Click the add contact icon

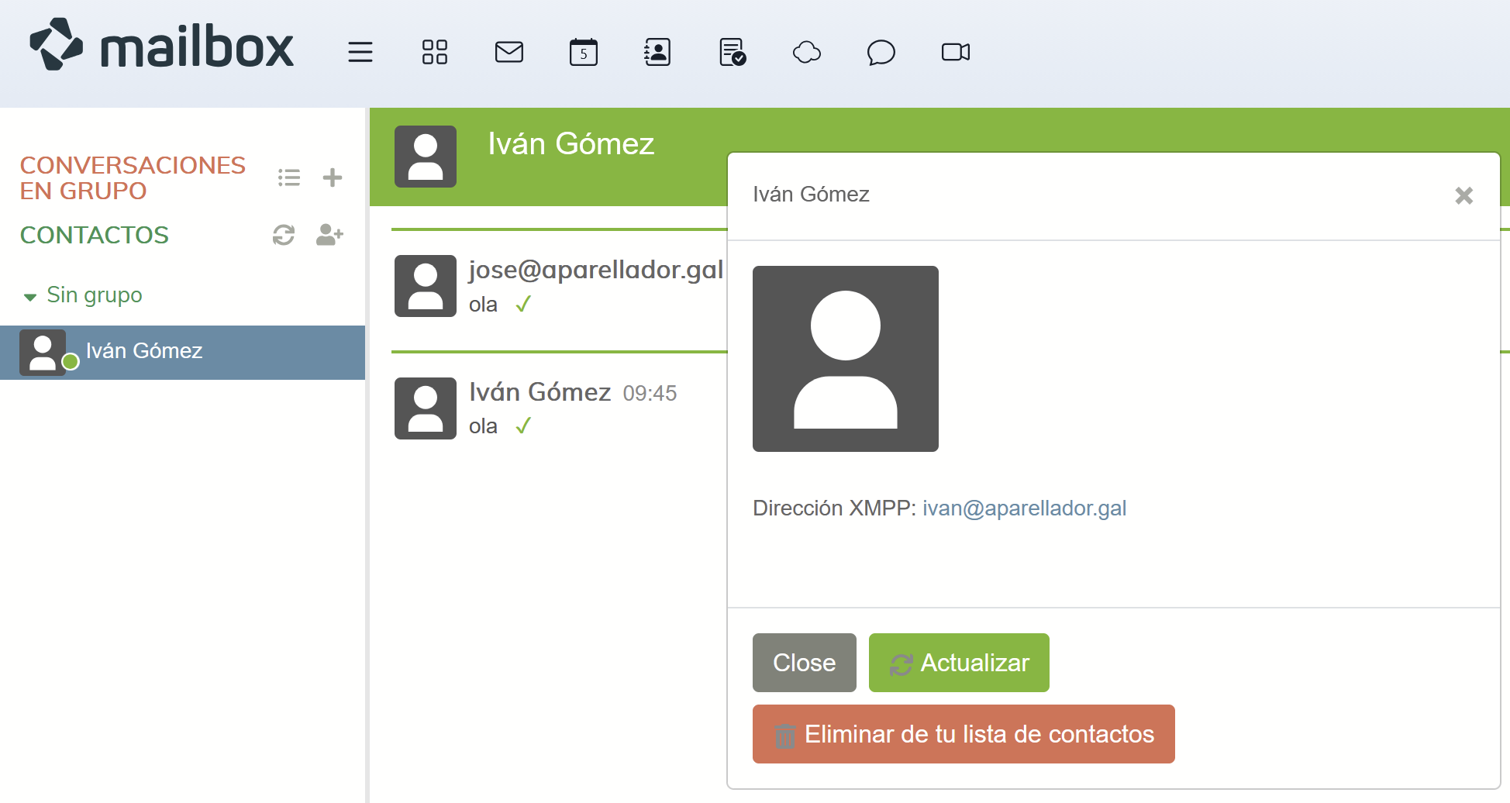[x=329, y=235]
